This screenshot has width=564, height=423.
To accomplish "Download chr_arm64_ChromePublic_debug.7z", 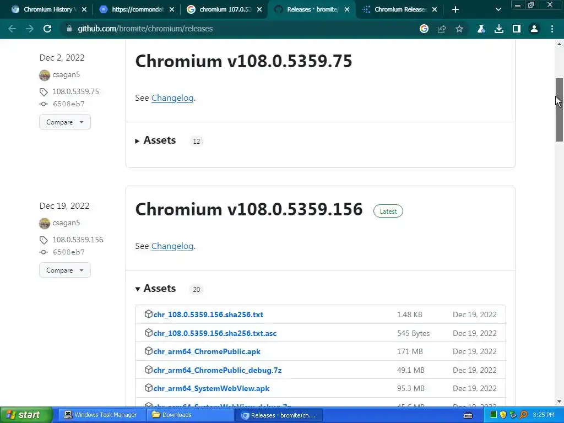I will tap(218, 370).
